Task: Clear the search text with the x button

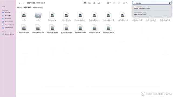Action: (169, 3)
